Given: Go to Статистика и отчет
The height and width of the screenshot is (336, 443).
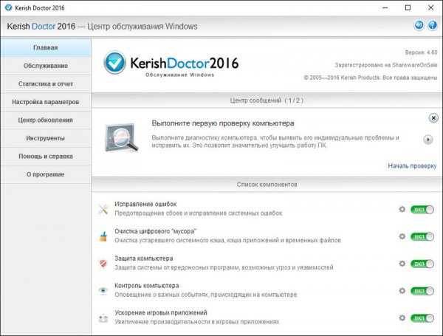Looking at the screenshot, I should click(x=46, y=84).
